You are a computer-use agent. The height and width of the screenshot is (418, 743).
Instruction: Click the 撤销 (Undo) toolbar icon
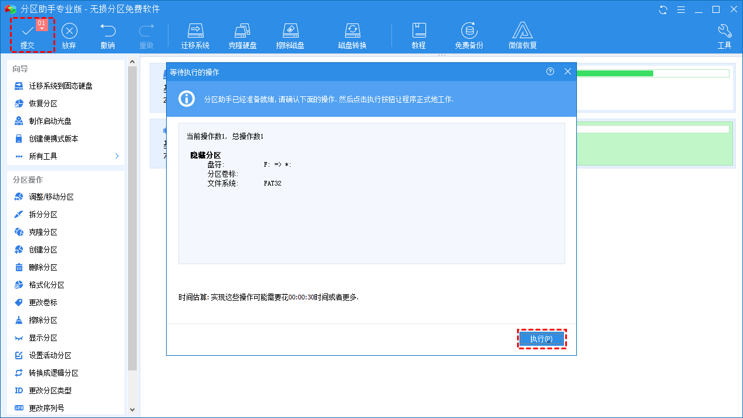point(108,35)
